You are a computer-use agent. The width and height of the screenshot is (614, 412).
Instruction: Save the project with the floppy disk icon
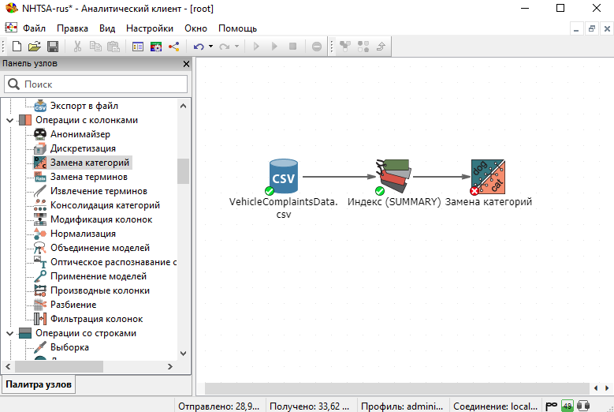pyautogui.click(x=53, y=47)
